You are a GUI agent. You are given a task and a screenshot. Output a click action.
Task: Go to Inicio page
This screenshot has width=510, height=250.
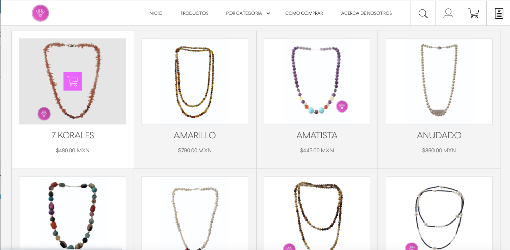[x=156, y=13]
